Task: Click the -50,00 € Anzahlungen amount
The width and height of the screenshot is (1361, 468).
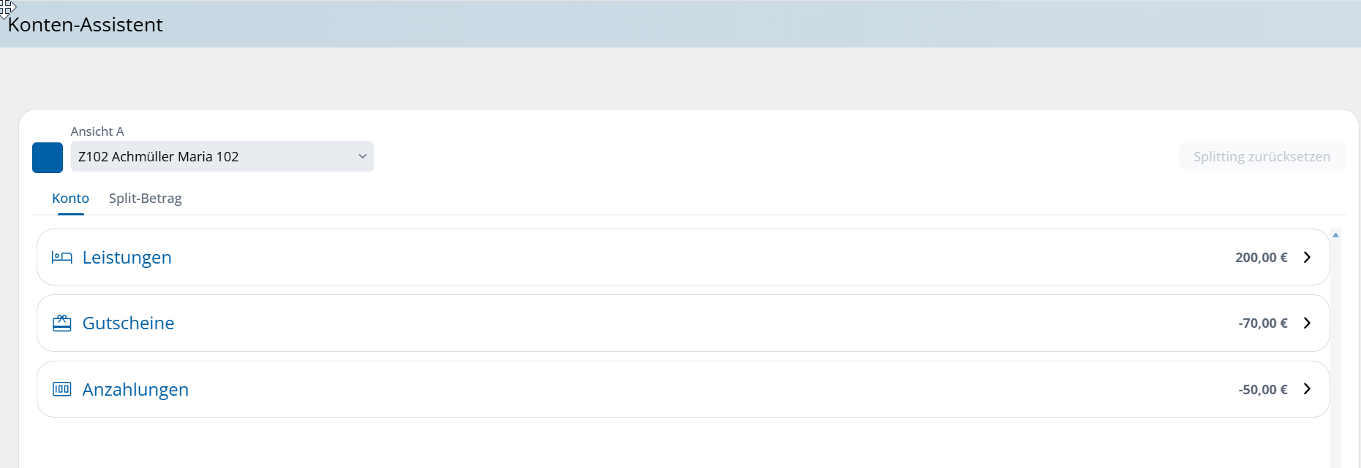Action: [x=1263, y=389]
